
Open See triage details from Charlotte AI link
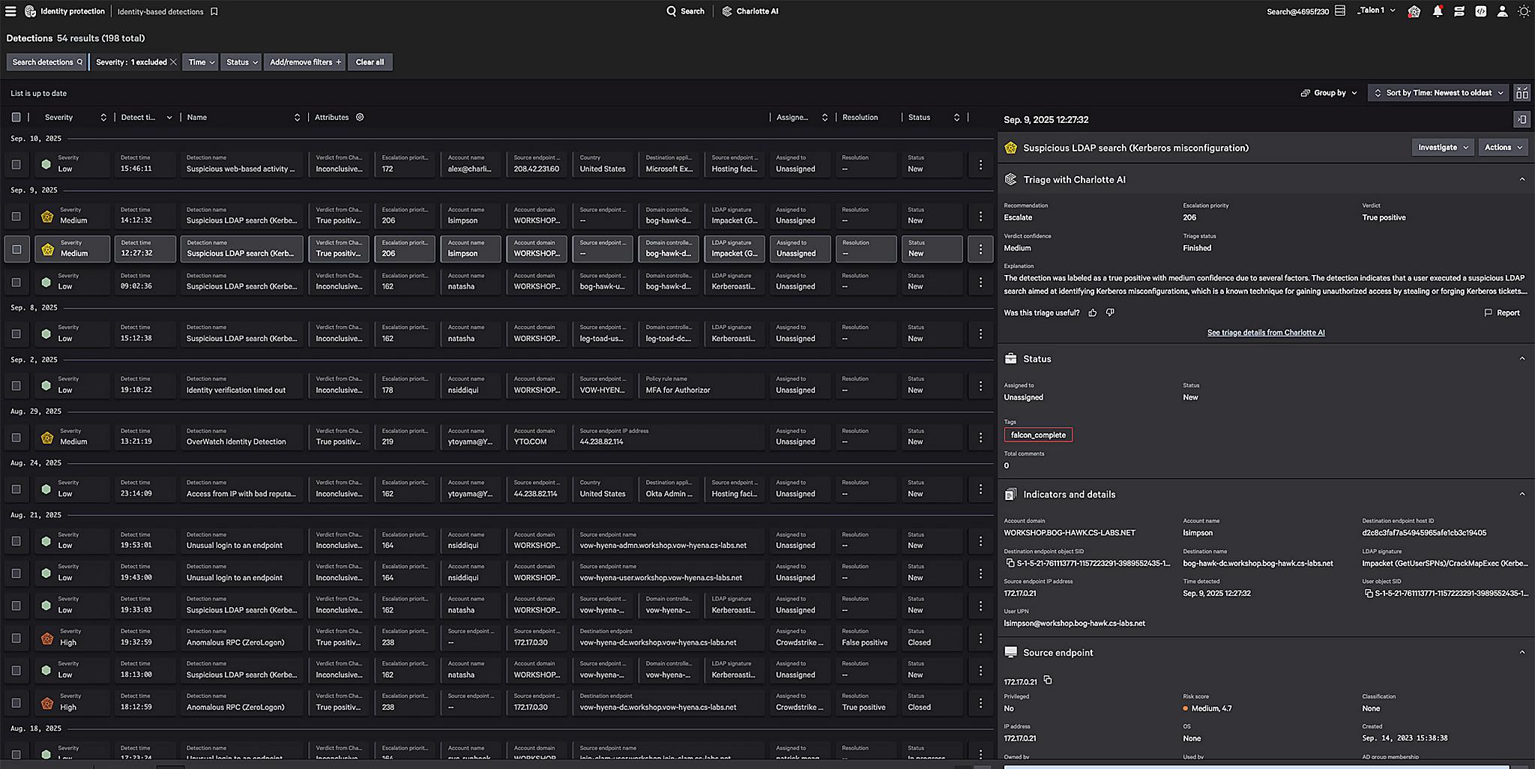[1265, 332]
